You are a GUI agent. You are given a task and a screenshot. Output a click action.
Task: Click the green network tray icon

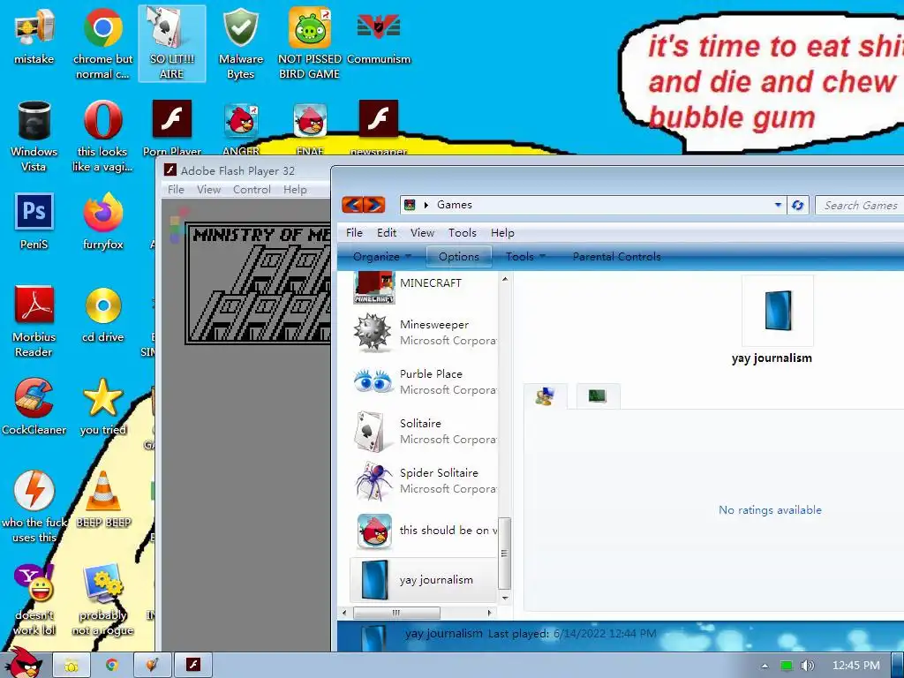[x=787, y=666]
